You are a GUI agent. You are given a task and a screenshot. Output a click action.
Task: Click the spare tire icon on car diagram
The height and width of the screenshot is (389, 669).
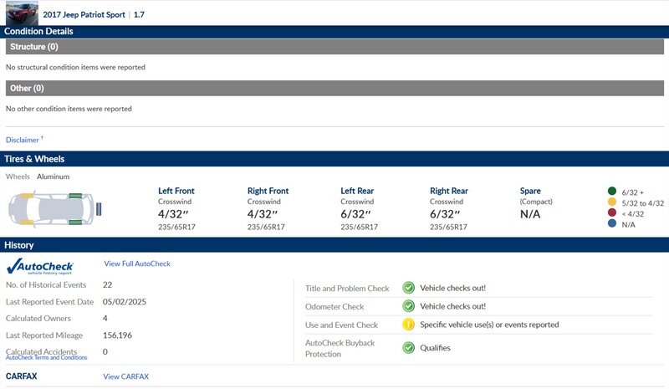click(99, 207)
